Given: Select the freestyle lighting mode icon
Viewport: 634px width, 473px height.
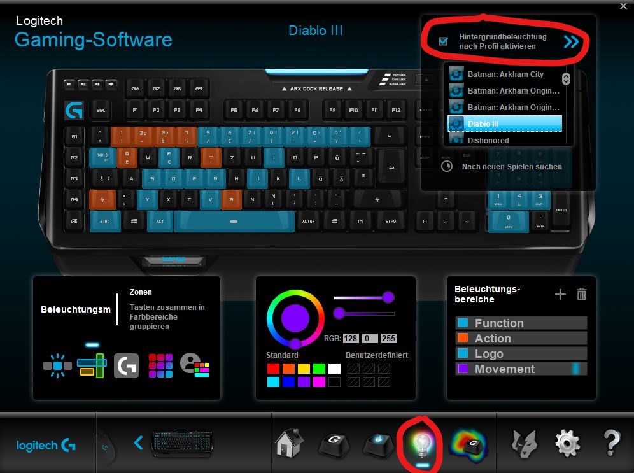Looking at the screenshot, I should (x=57, y=365).
